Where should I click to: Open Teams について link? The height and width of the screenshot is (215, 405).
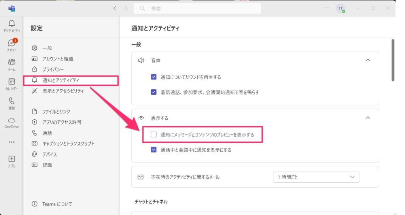(57, 204)
